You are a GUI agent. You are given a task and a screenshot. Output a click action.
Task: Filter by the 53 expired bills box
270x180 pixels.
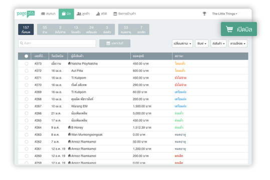tap(126, 29)
